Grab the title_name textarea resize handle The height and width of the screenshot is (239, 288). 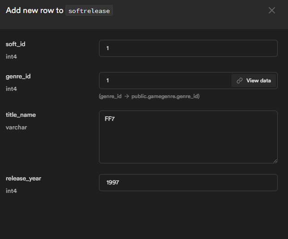click(x=275, y=161)
